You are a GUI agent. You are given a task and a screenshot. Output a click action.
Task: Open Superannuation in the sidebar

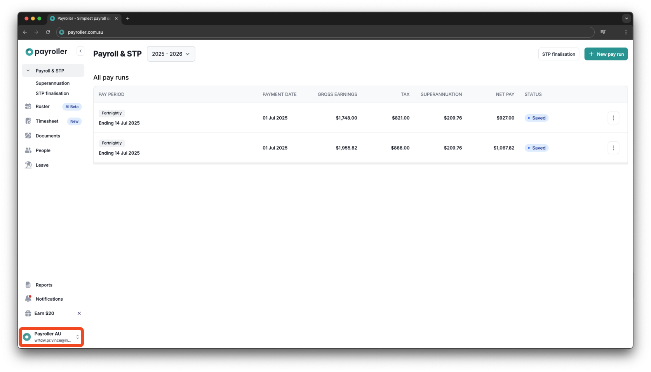point(52,83)
